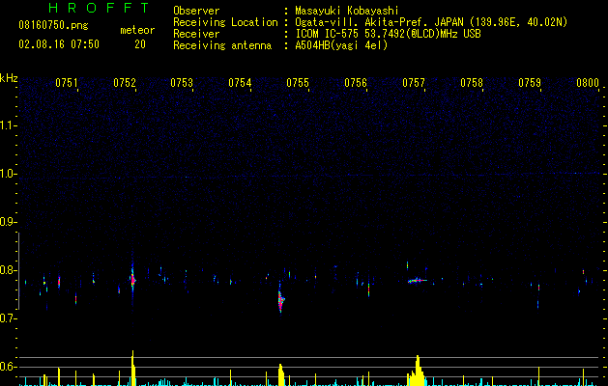Click the Receiving antenna label
This screenshot has width=608, height=386.
tap(222, 45)
